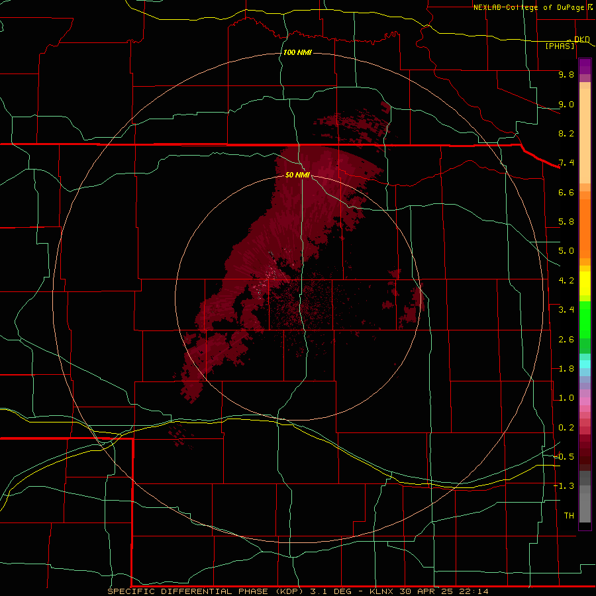
Task: Click the 30 APR 25 date text
Action: pos(427,591)
